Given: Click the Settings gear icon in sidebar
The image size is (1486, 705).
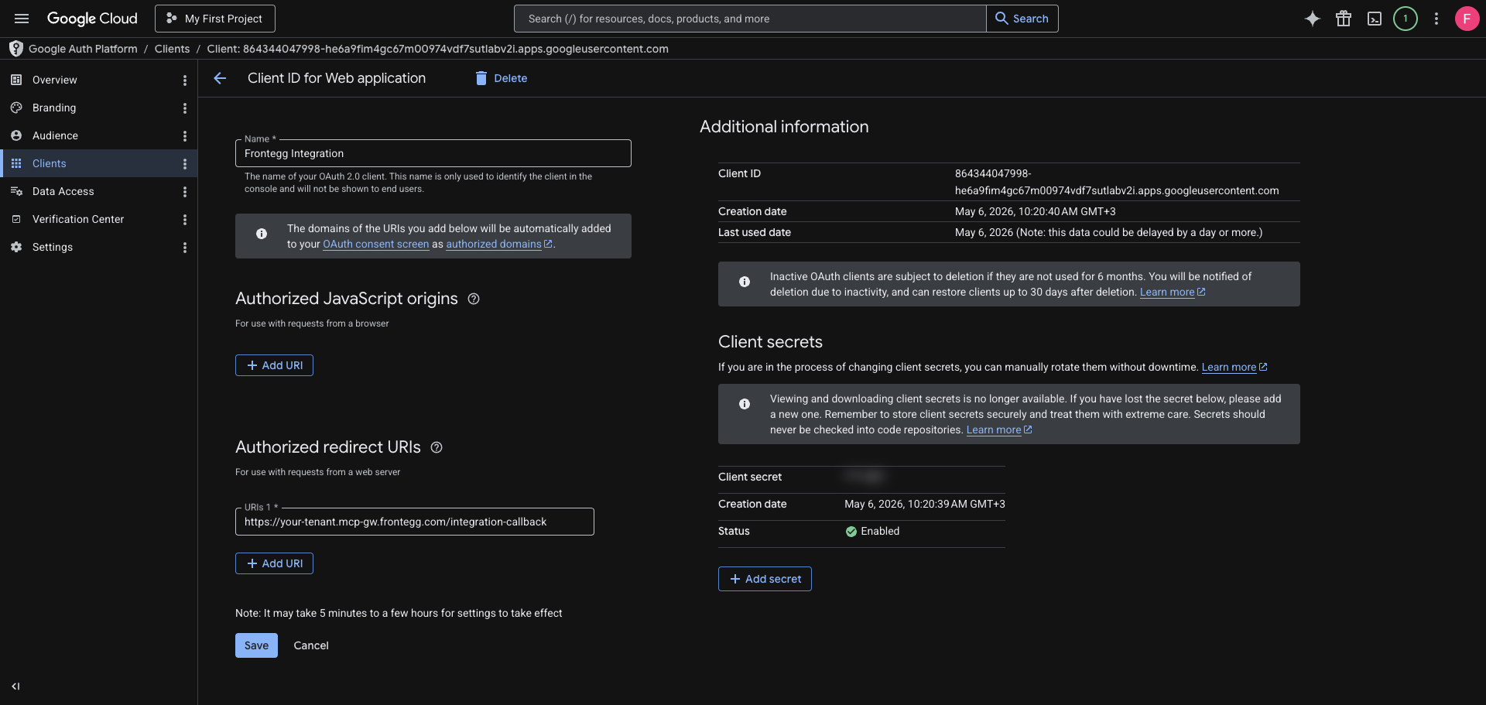Looking at the screenshot, I should [16, 247].
